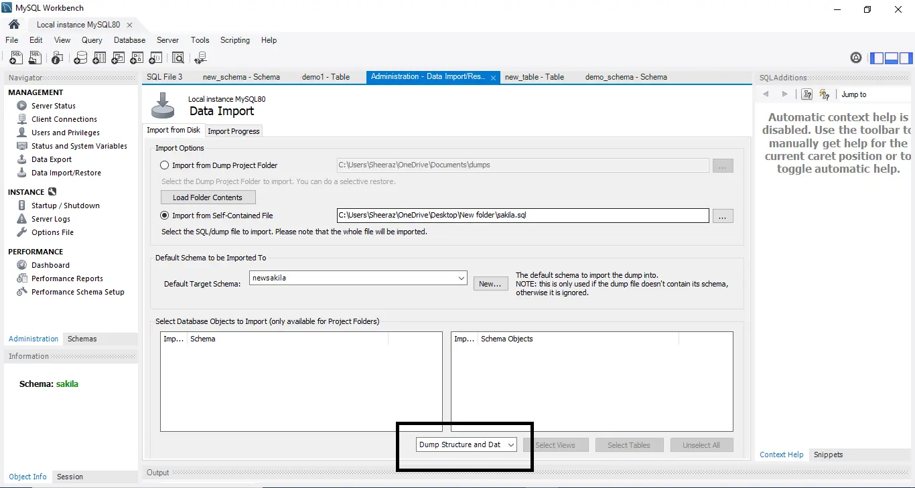The image size is (915, 488).
Task: Click the self-contained file path field
Action: pos(522,216)
